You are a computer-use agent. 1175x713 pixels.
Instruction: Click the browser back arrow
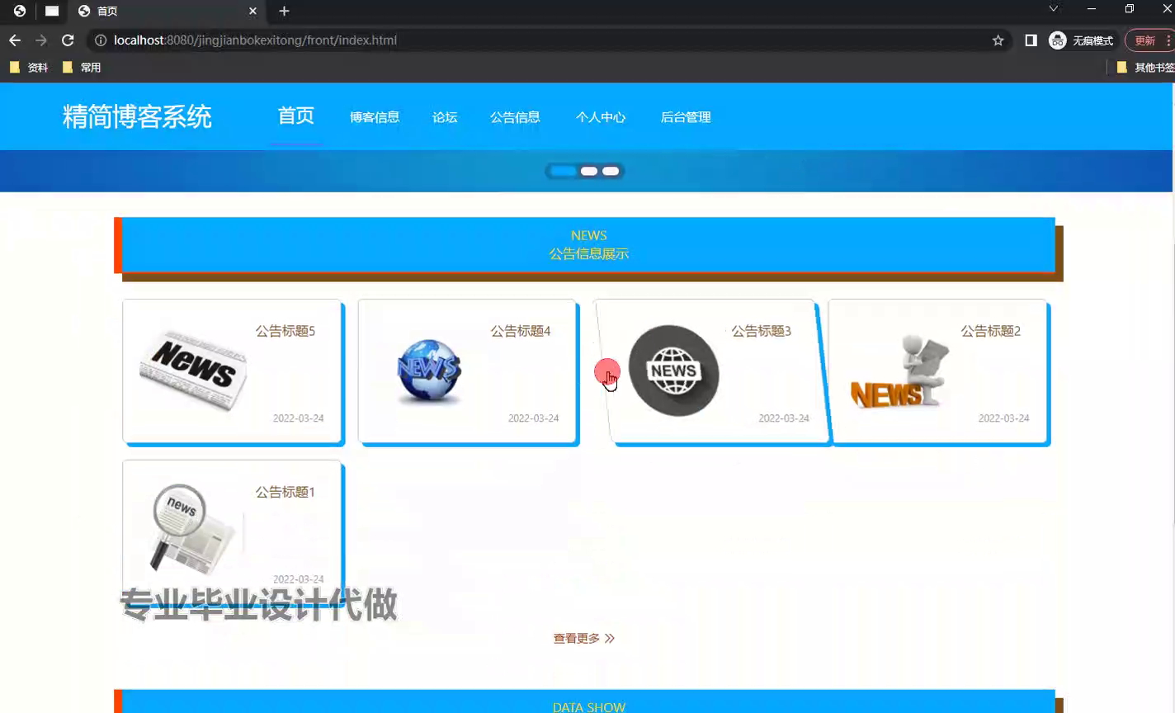(x=15, y=40)
